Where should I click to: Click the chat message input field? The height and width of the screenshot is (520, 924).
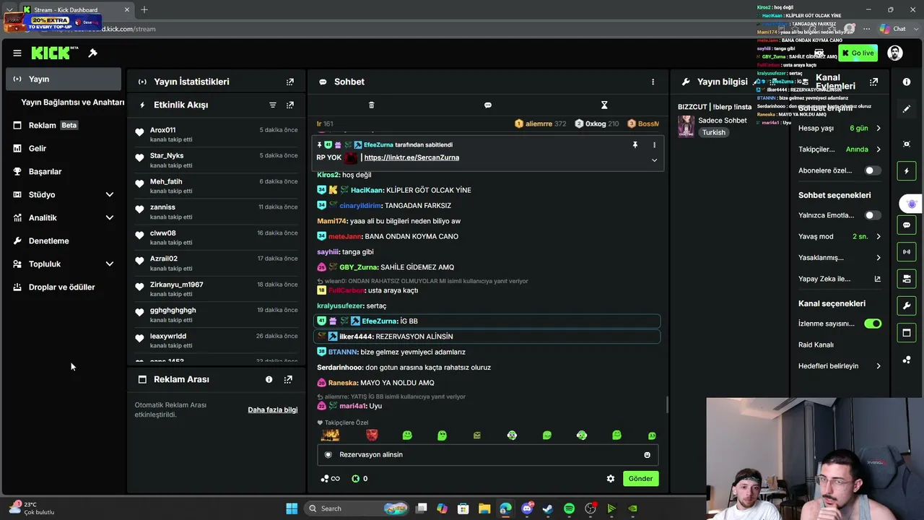point(487,455)
